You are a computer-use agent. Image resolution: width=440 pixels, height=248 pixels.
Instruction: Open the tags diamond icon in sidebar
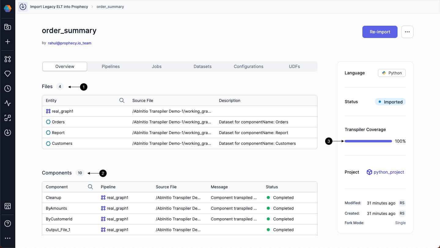click(x=7, y=73)
